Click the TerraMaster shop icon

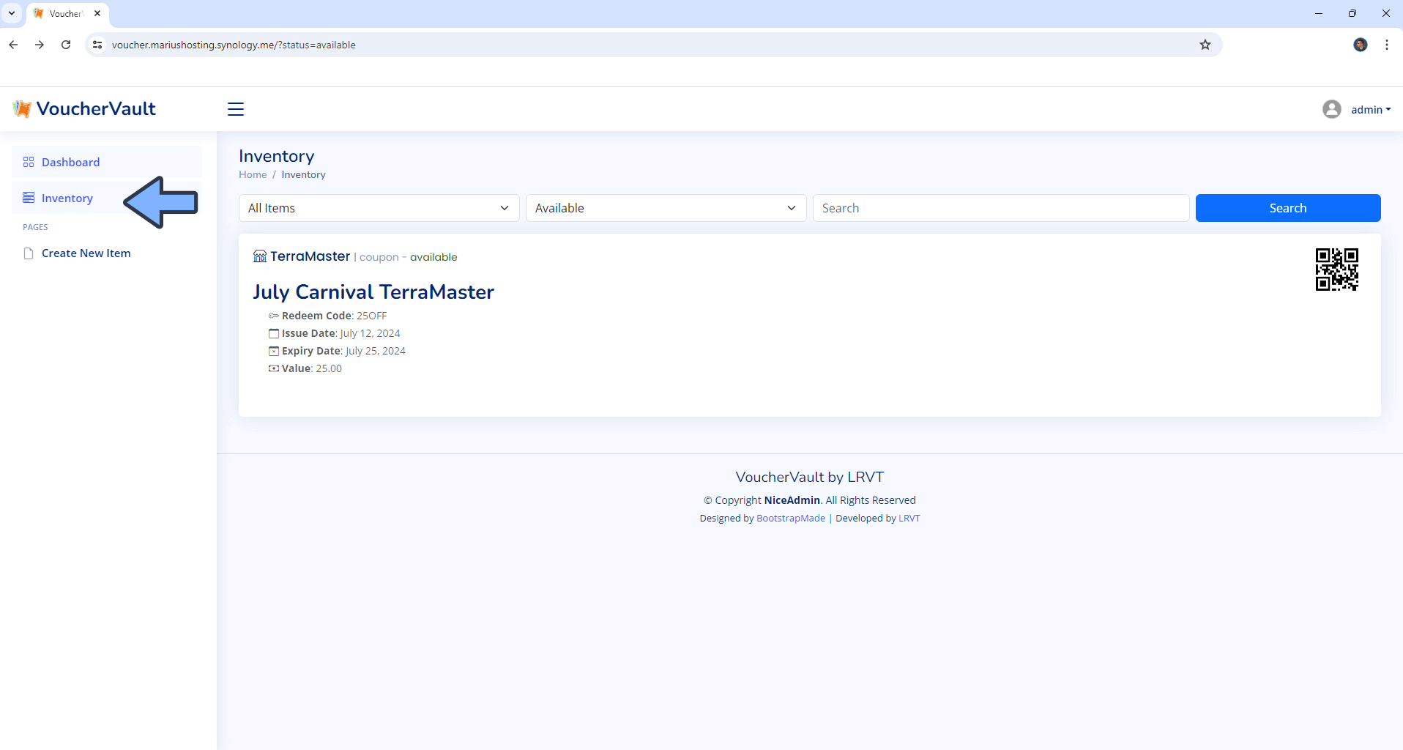[x=260, y=256]
